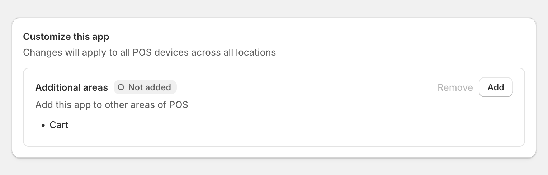The width and height of the screenshot is (548, 175).
Task: Click the Additional areas title
Action: (71, 87)
